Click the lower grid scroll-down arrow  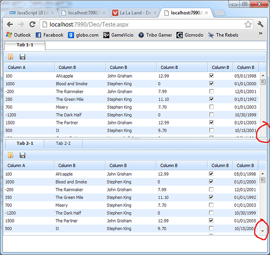262,231
